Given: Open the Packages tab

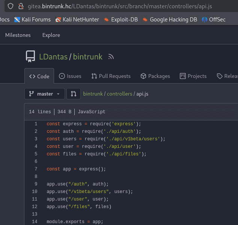Looking at the screenshot, I should [155, 76].
